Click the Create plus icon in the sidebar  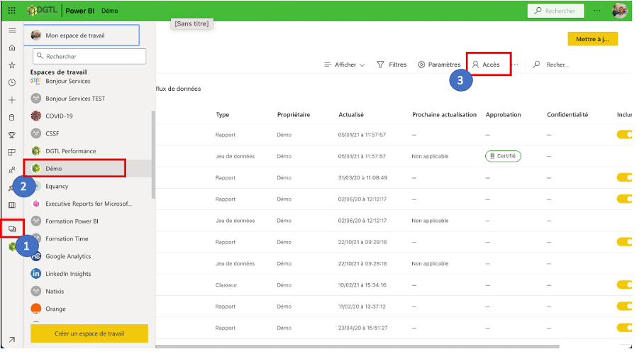pos(12,100)
